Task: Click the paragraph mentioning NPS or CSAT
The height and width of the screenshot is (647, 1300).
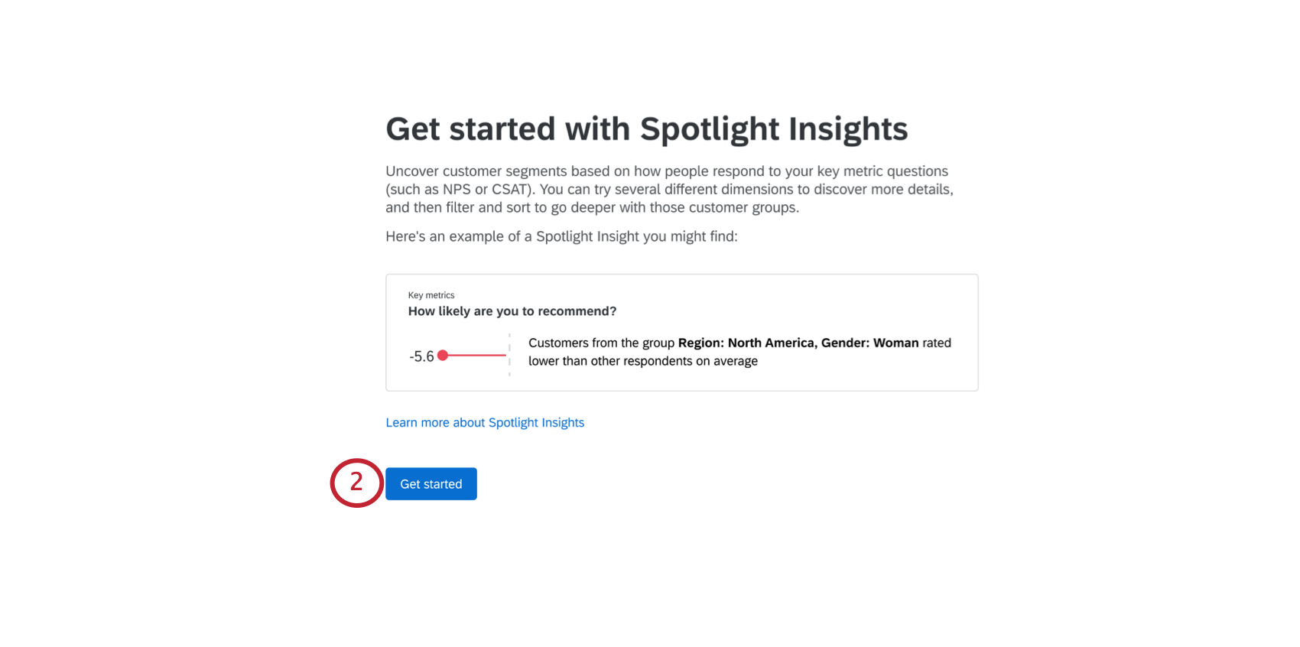Action: [x=668, y=189]
